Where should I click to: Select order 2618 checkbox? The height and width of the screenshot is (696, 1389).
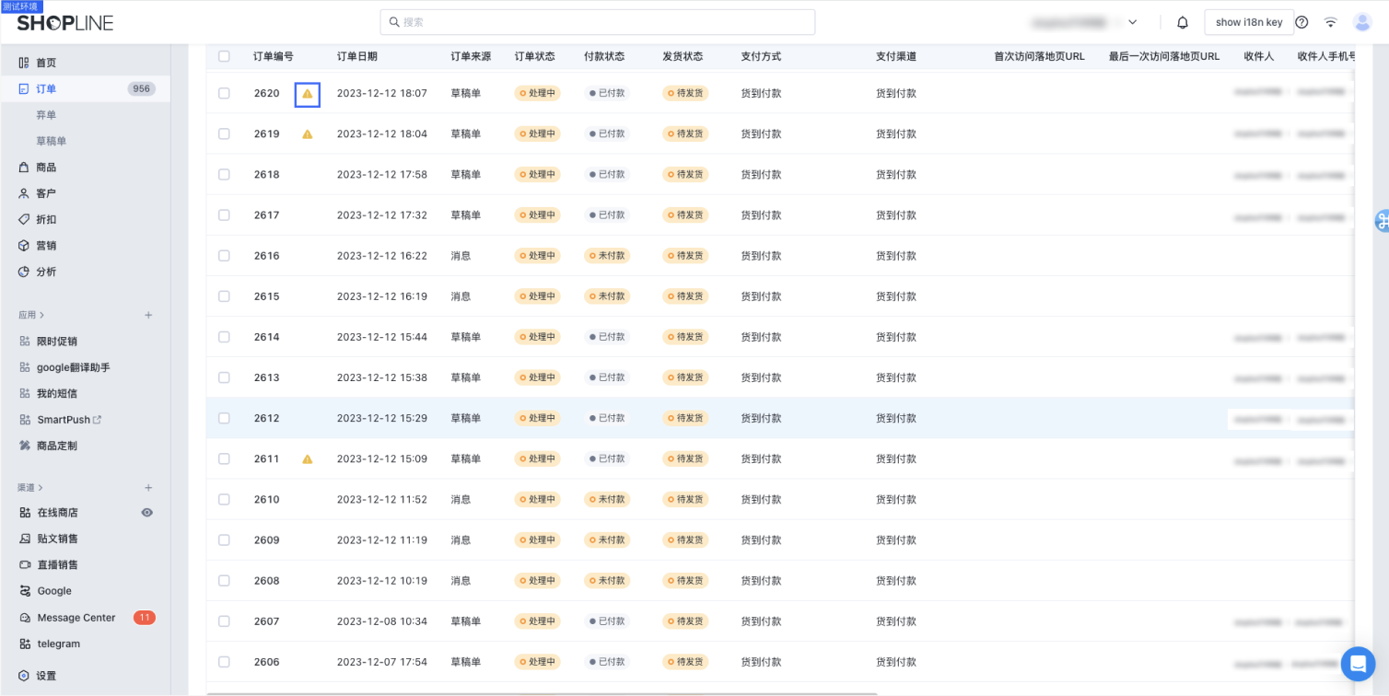tap(224, 175)
